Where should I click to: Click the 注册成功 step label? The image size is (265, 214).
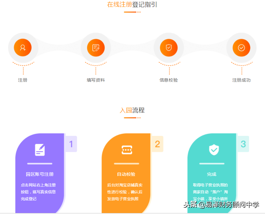coord(241,80)
